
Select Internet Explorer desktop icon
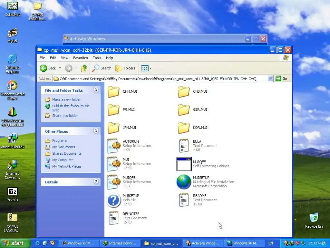coord(13,64)
